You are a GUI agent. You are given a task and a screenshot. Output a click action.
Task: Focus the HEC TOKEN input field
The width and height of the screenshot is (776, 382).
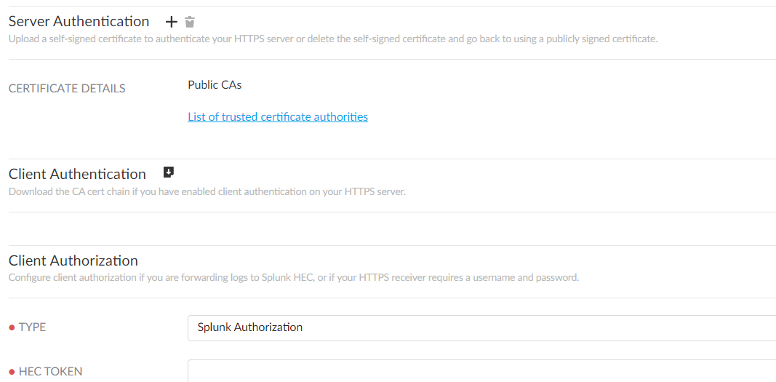click(481, 371)
